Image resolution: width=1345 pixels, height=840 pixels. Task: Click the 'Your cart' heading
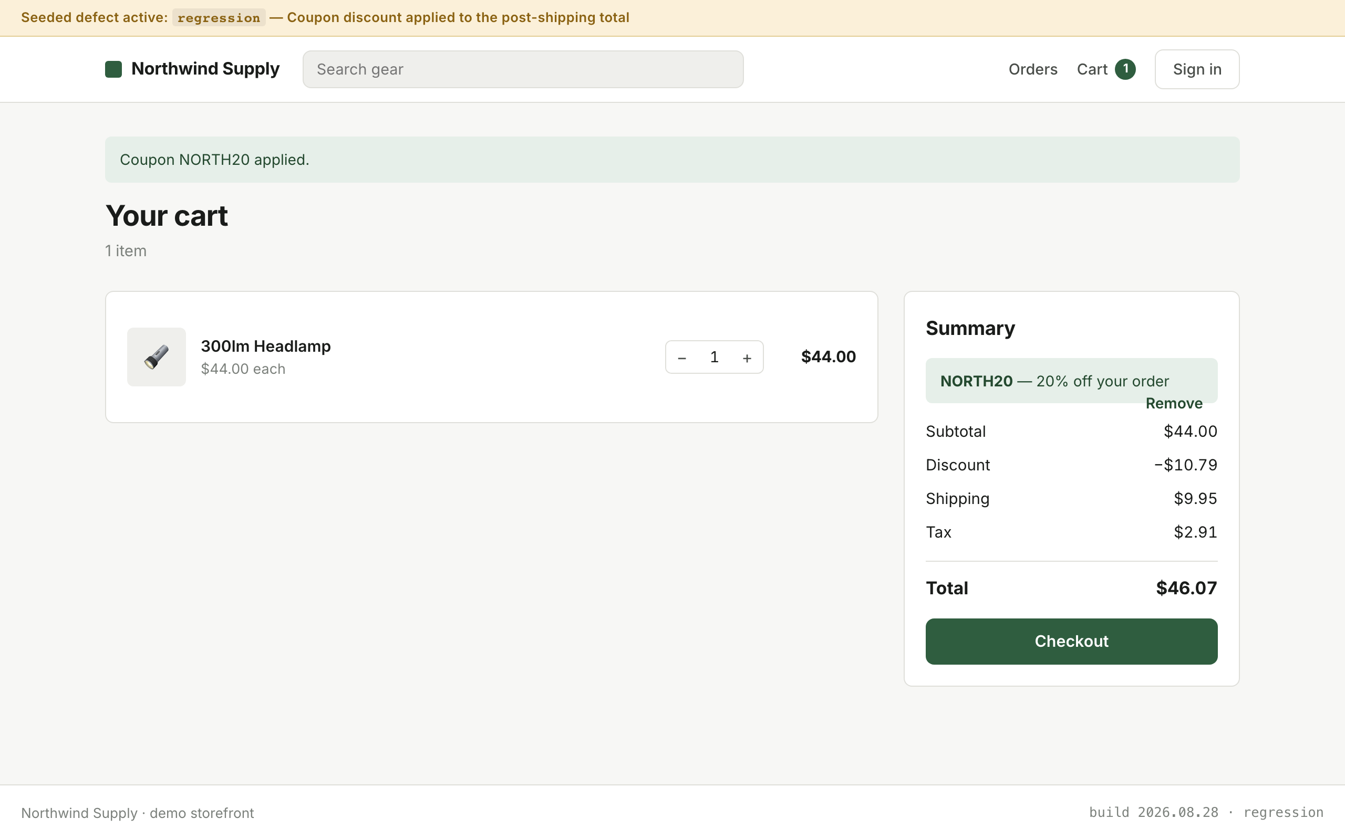167,216
